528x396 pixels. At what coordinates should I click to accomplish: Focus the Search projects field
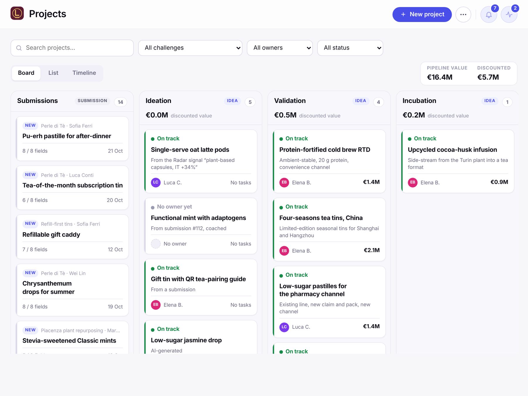point(72,48)
